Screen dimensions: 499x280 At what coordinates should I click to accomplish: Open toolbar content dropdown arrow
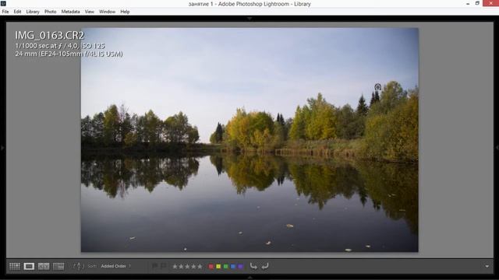coord(487,266)
